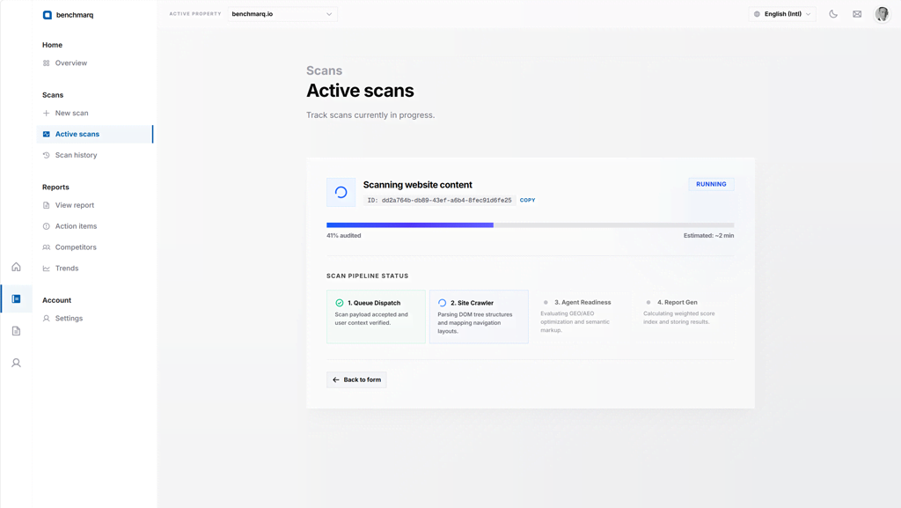This screenshot has height=508, width=901.
Task: Open Trends page
Action: coord(95,269)
